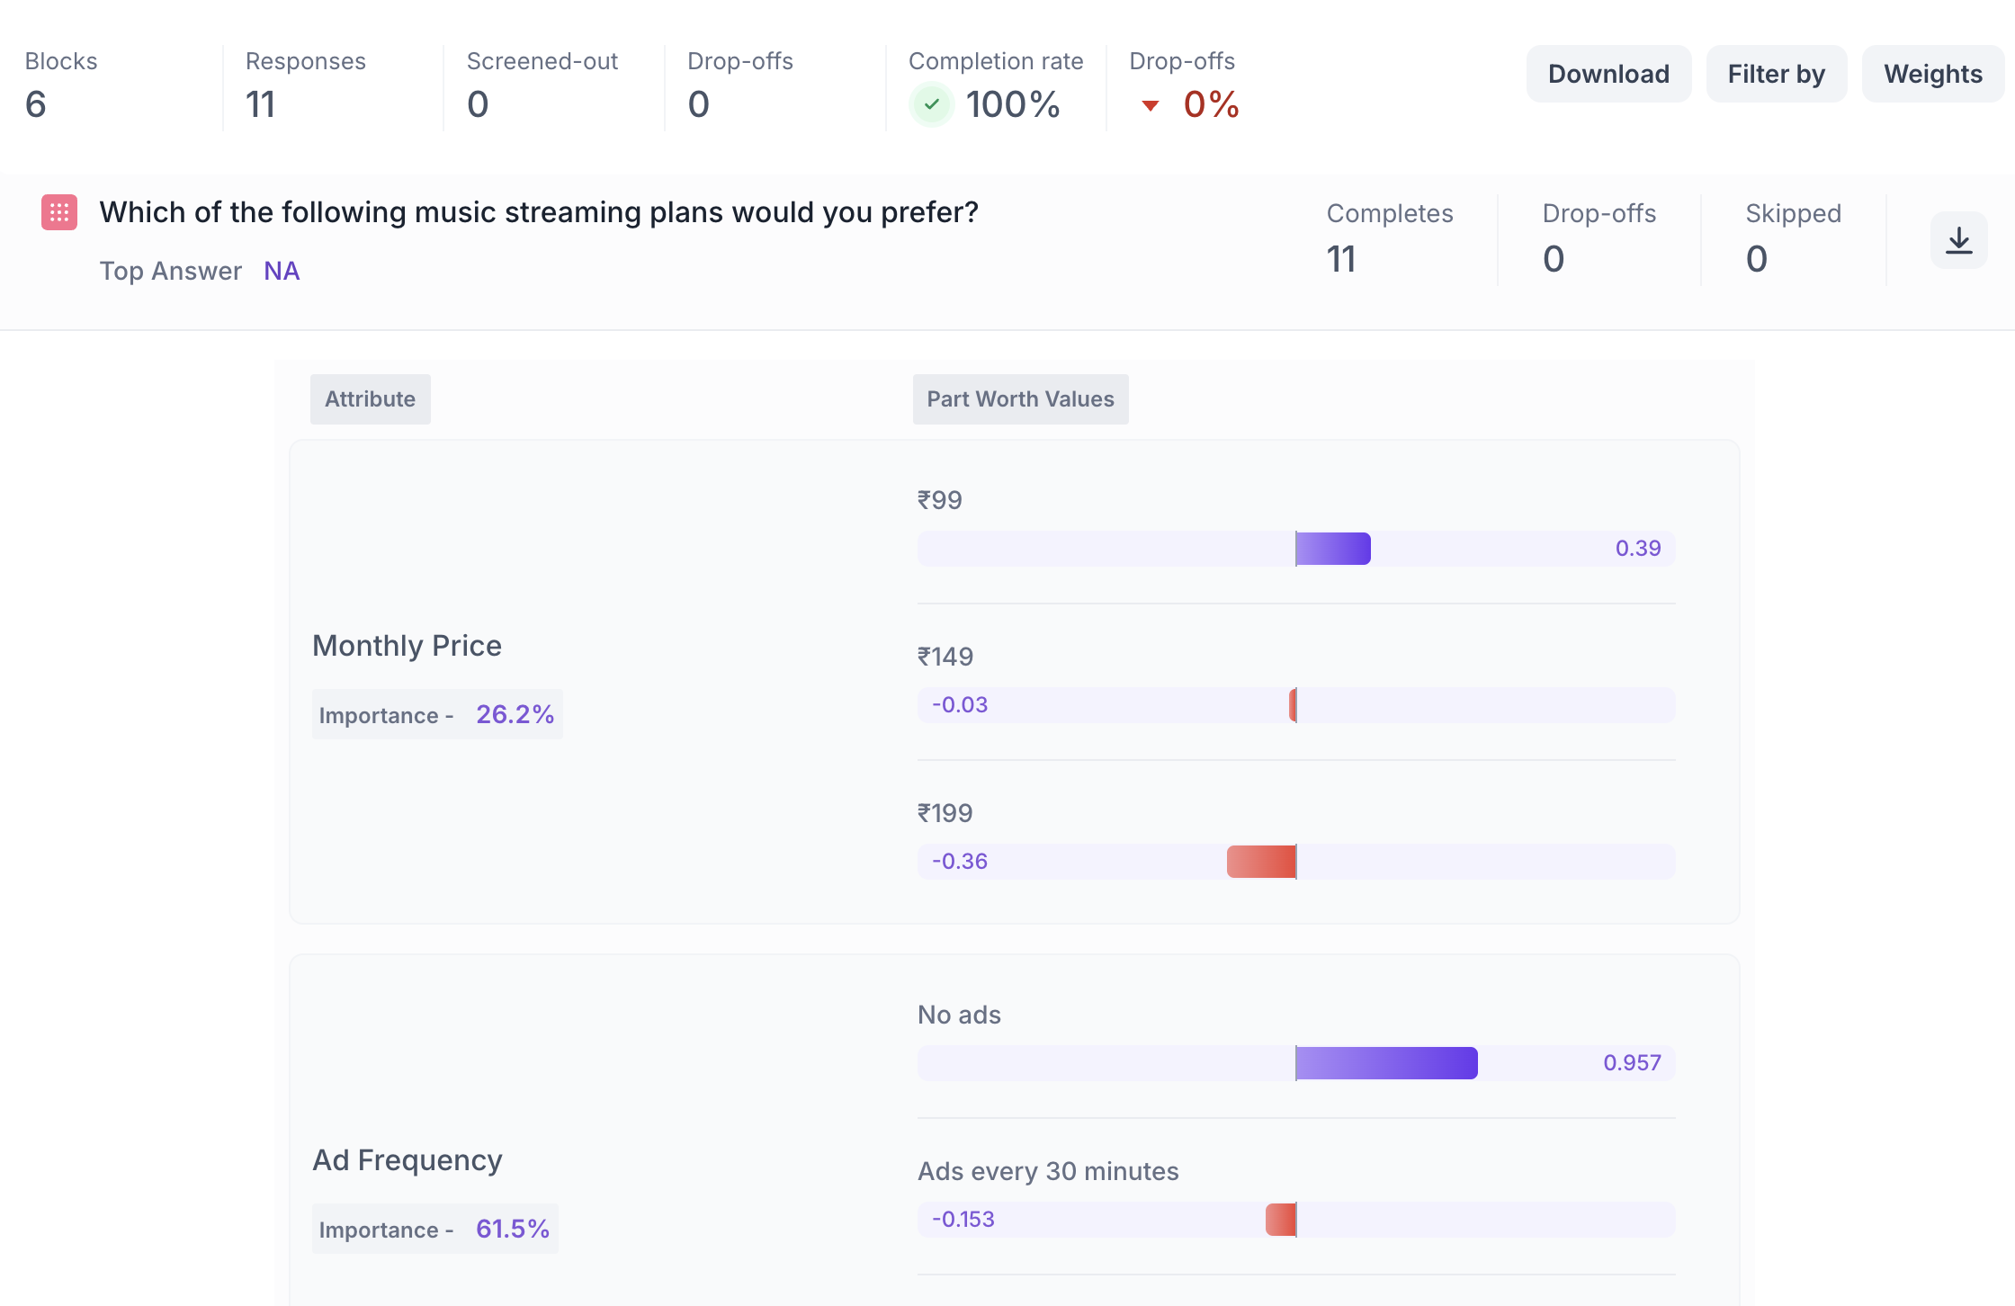Click the red drop-offs down triangle icon
The width and height of the screenshot is (2015, 1306).
(x=1150, y=105)
